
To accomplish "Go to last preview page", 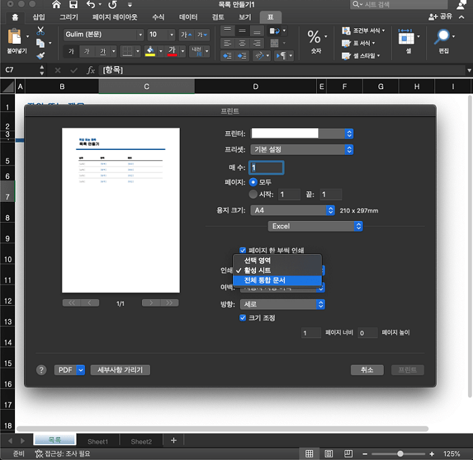I will pos(169,303).
